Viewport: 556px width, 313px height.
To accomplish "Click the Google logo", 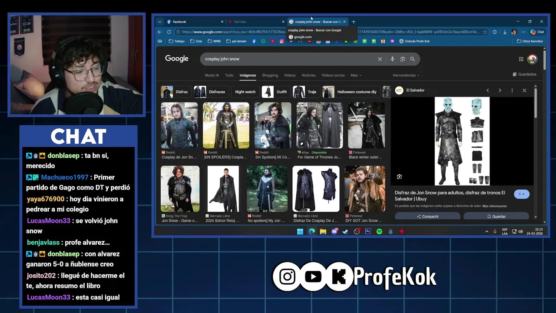I will (177, 59).
